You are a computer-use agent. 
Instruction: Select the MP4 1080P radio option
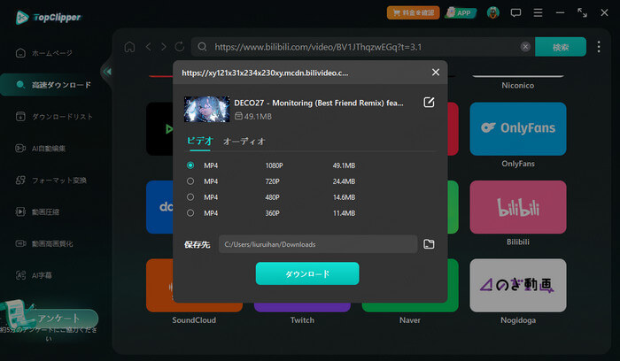tap(190, 165)
